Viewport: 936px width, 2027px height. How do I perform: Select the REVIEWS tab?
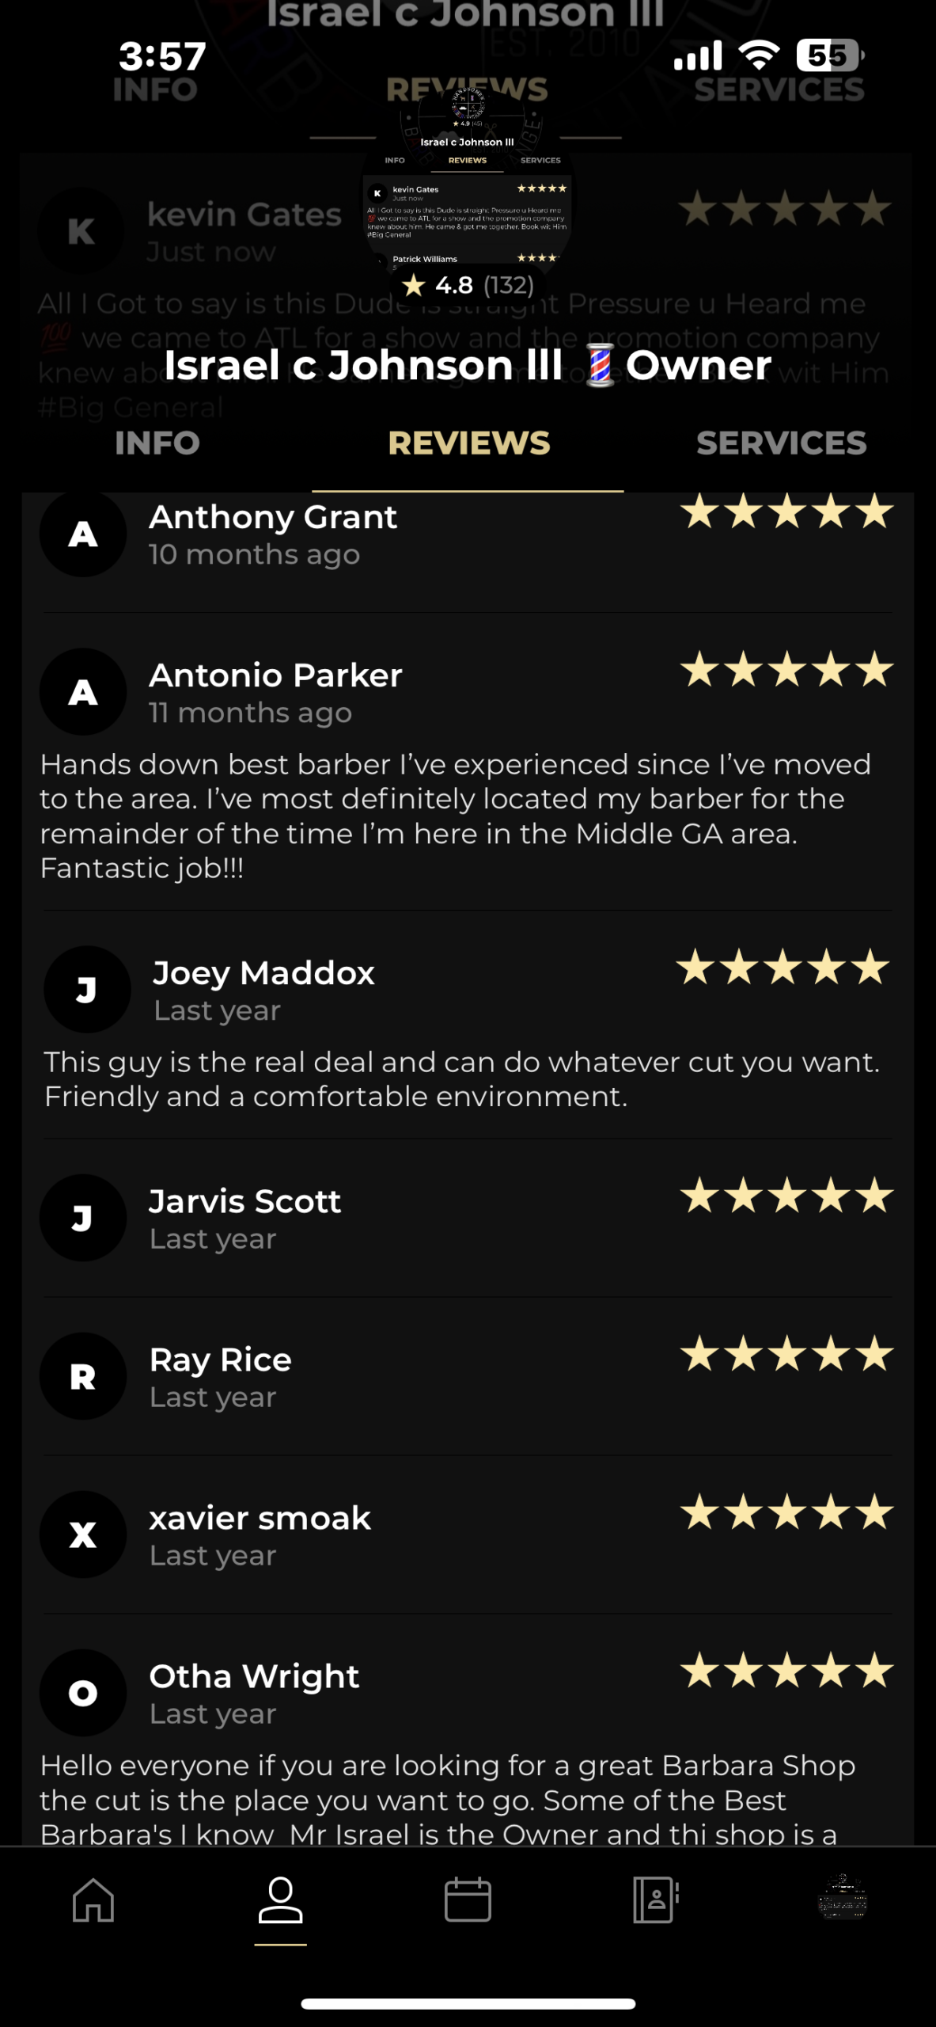(x=468, y=443)
